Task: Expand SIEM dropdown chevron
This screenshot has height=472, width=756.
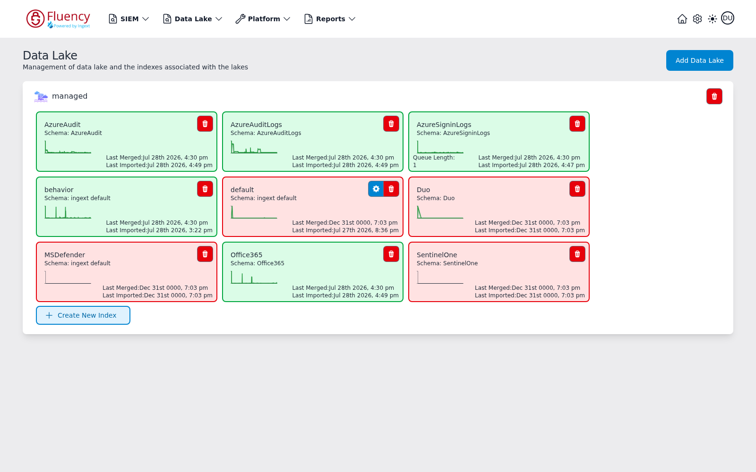Action: 146,19
